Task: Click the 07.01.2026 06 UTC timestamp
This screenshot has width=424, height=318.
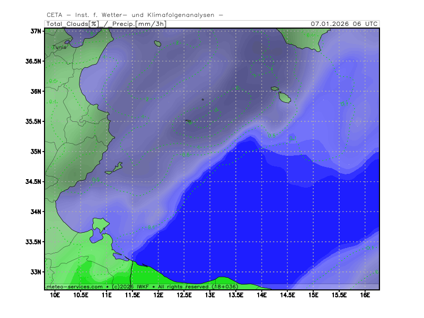Action: (344, 24)
